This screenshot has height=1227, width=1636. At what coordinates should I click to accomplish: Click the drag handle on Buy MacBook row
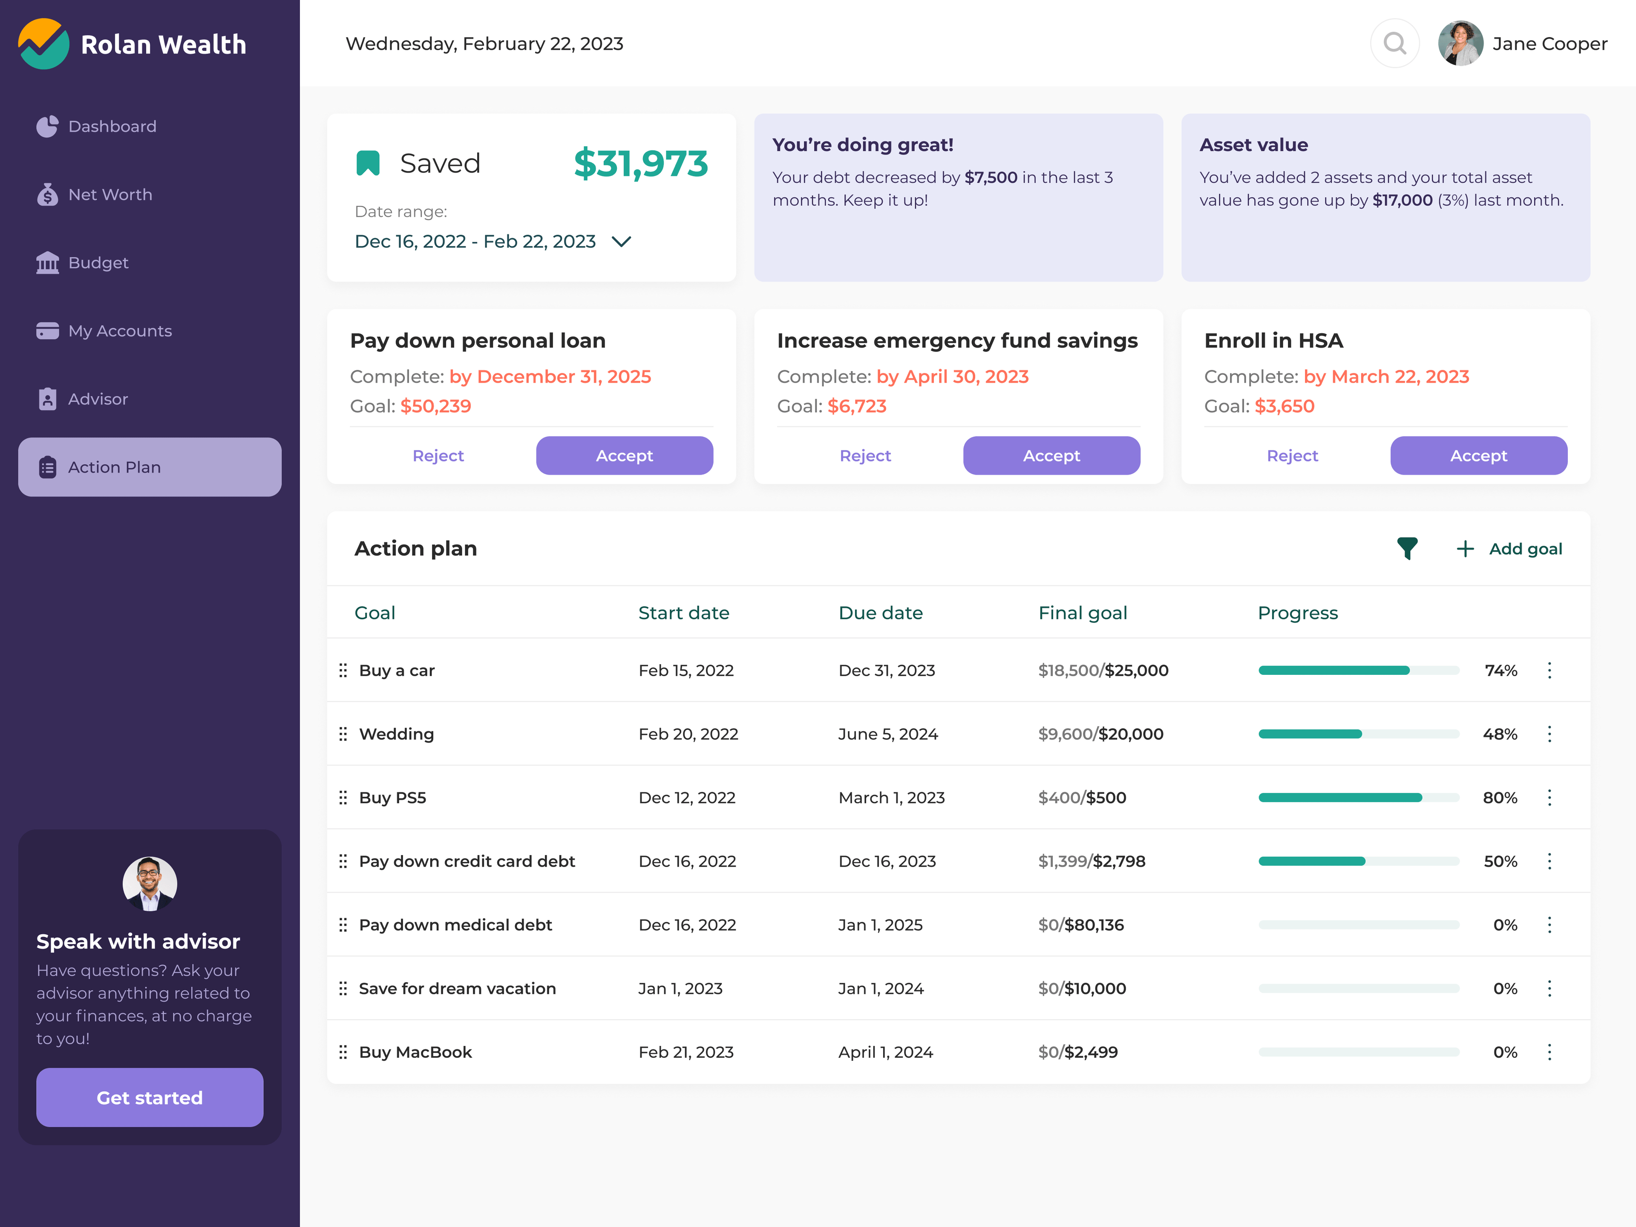coord(343,1052)
